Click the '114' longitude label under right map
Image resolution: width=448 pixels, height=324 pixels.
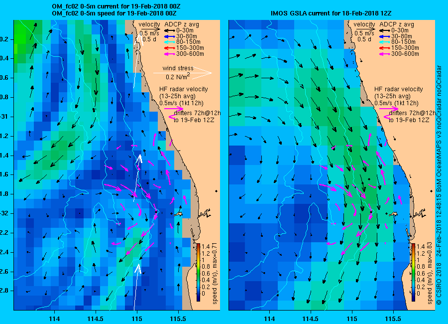point(269,319)
